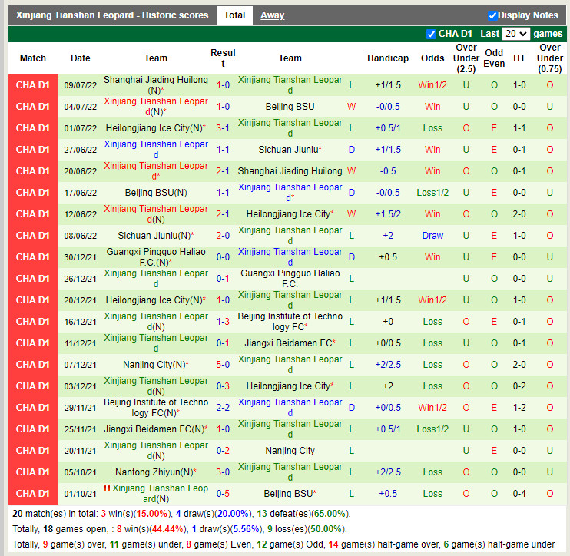Click Nanjing City(N) on 07/12/21 row
The height and width of the screenshot is (556, 570).
(156, 365)
